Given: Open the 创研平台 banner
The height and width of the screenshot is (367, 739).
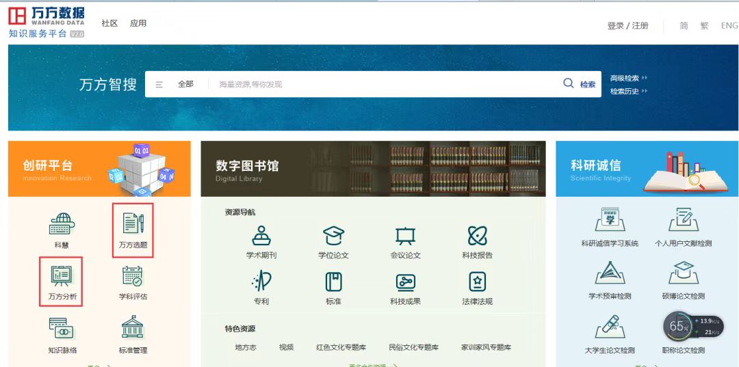Looking at the screenshot, I should (99, 168).
